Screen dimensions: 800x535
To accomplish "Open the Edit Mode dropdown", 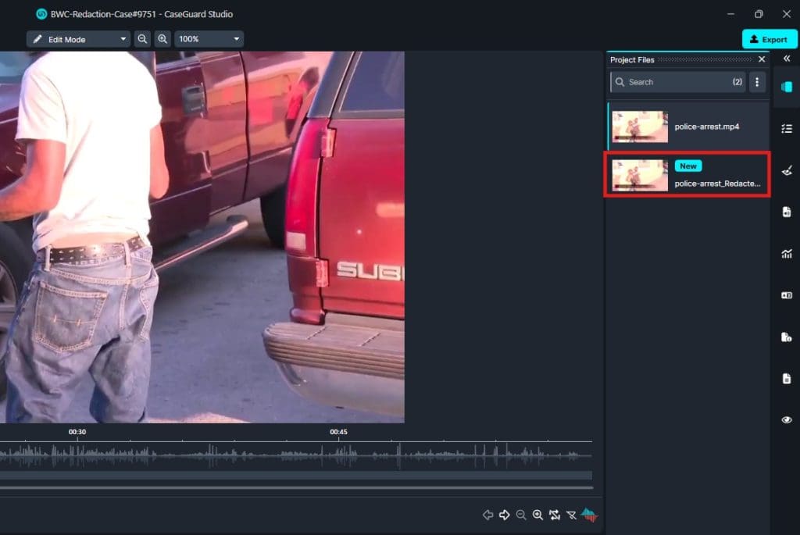I will (78, 39).
